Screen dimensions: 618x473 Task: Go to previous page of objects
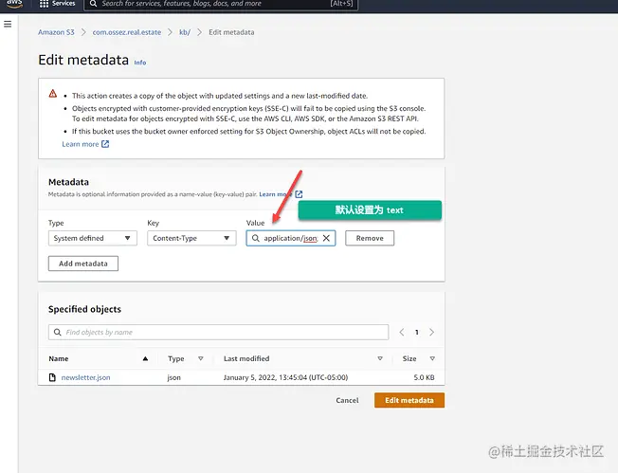point(402,333)
